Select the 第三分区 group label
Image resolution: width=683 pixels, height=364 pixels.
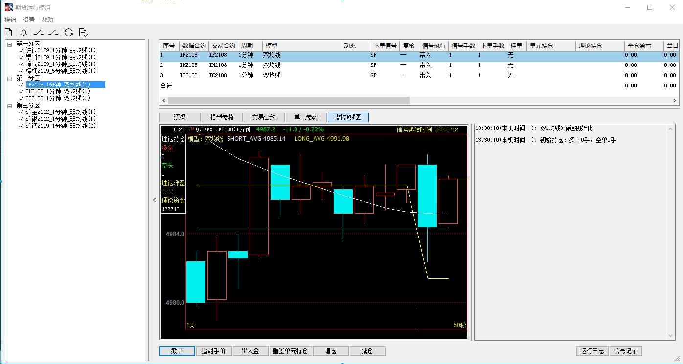pyautogui.click(x=28, y=106)
